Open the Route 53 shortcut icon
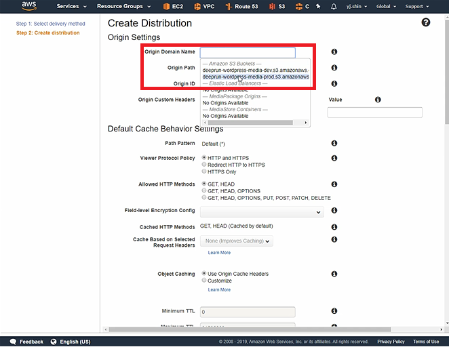Viewport: 449px width, 347px height. (228, 6)
